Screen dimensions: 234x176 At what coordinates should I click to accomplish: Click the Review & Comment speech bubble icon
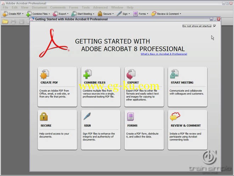tap(175, 116)
